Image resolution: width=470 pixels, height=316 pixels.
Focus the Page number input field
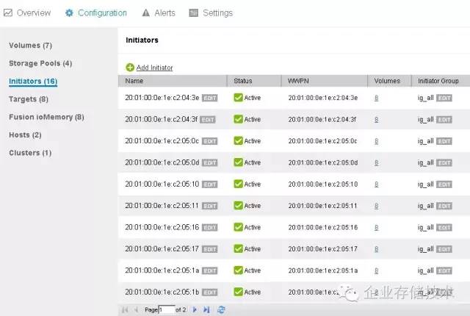(167, 309)
